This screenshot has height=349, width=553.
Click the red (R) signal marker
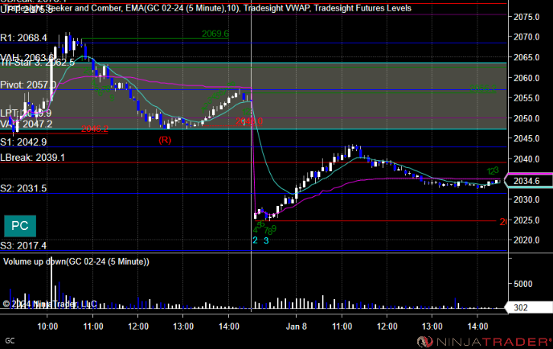point(165,140)
